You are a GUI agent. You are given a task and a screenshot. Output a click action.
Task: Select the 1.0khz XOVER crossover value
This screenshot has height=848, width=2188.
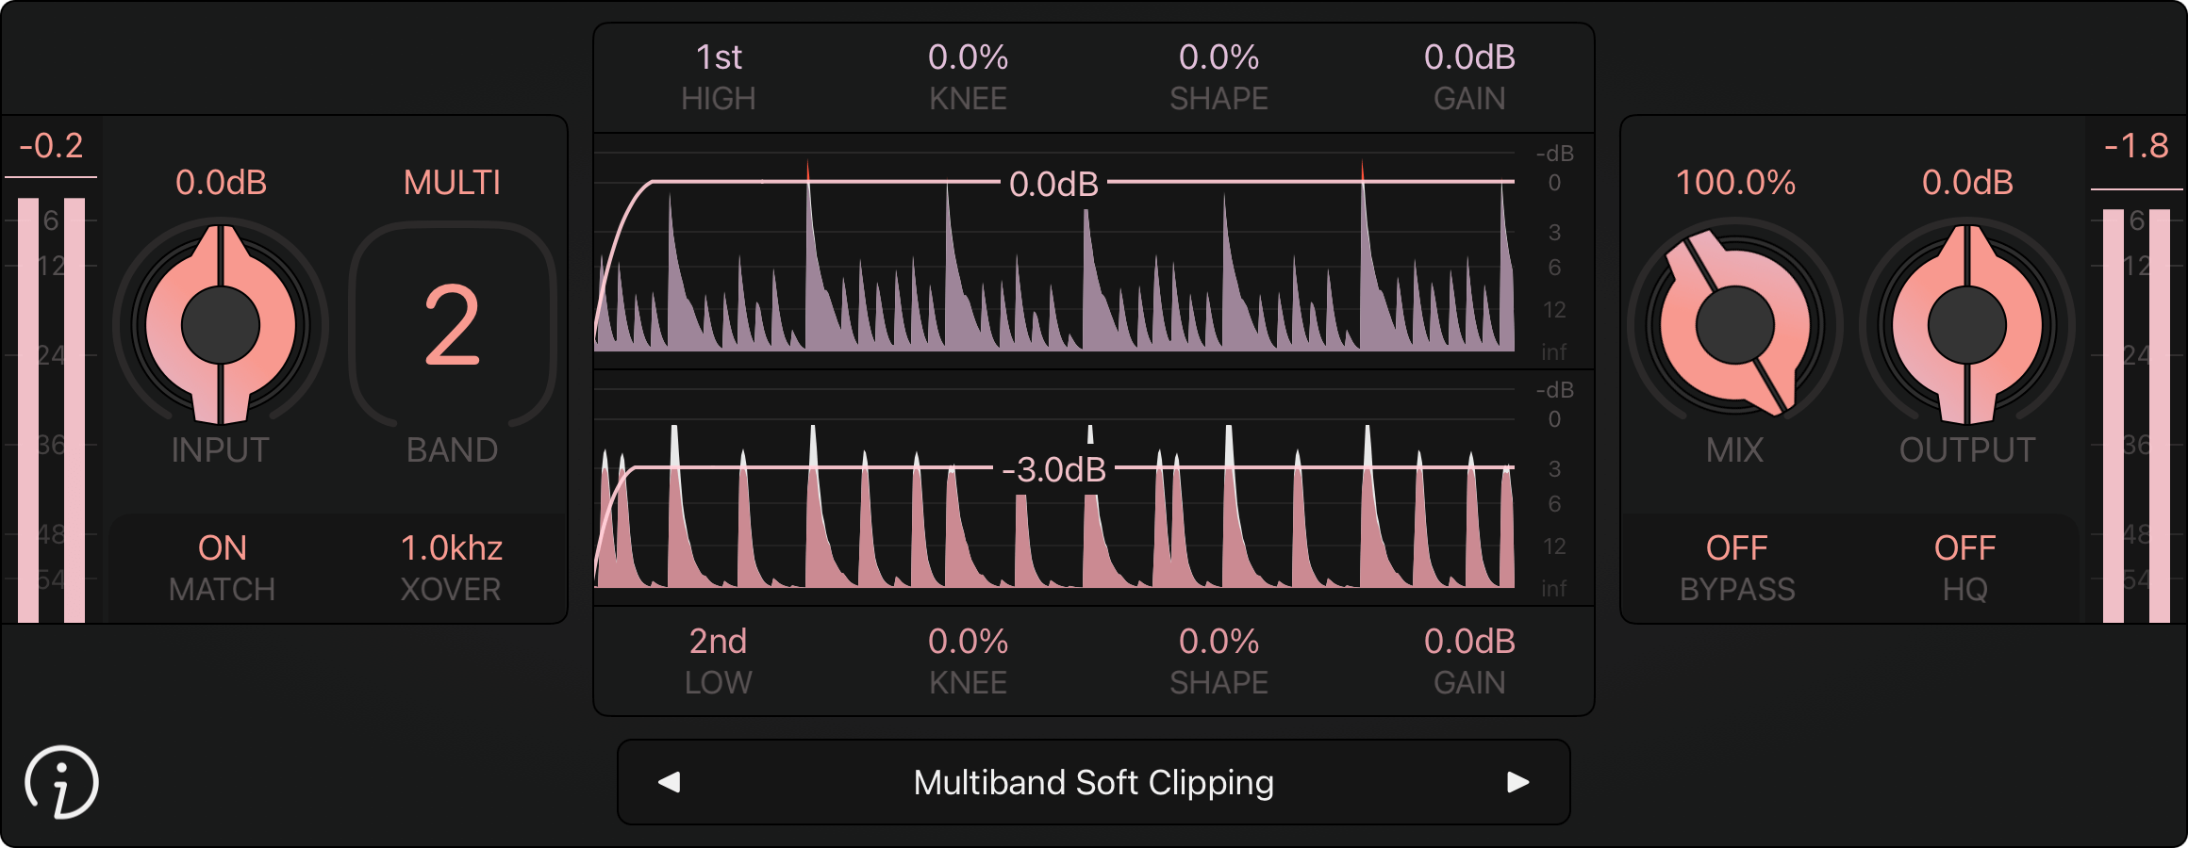tap(452, 568)
